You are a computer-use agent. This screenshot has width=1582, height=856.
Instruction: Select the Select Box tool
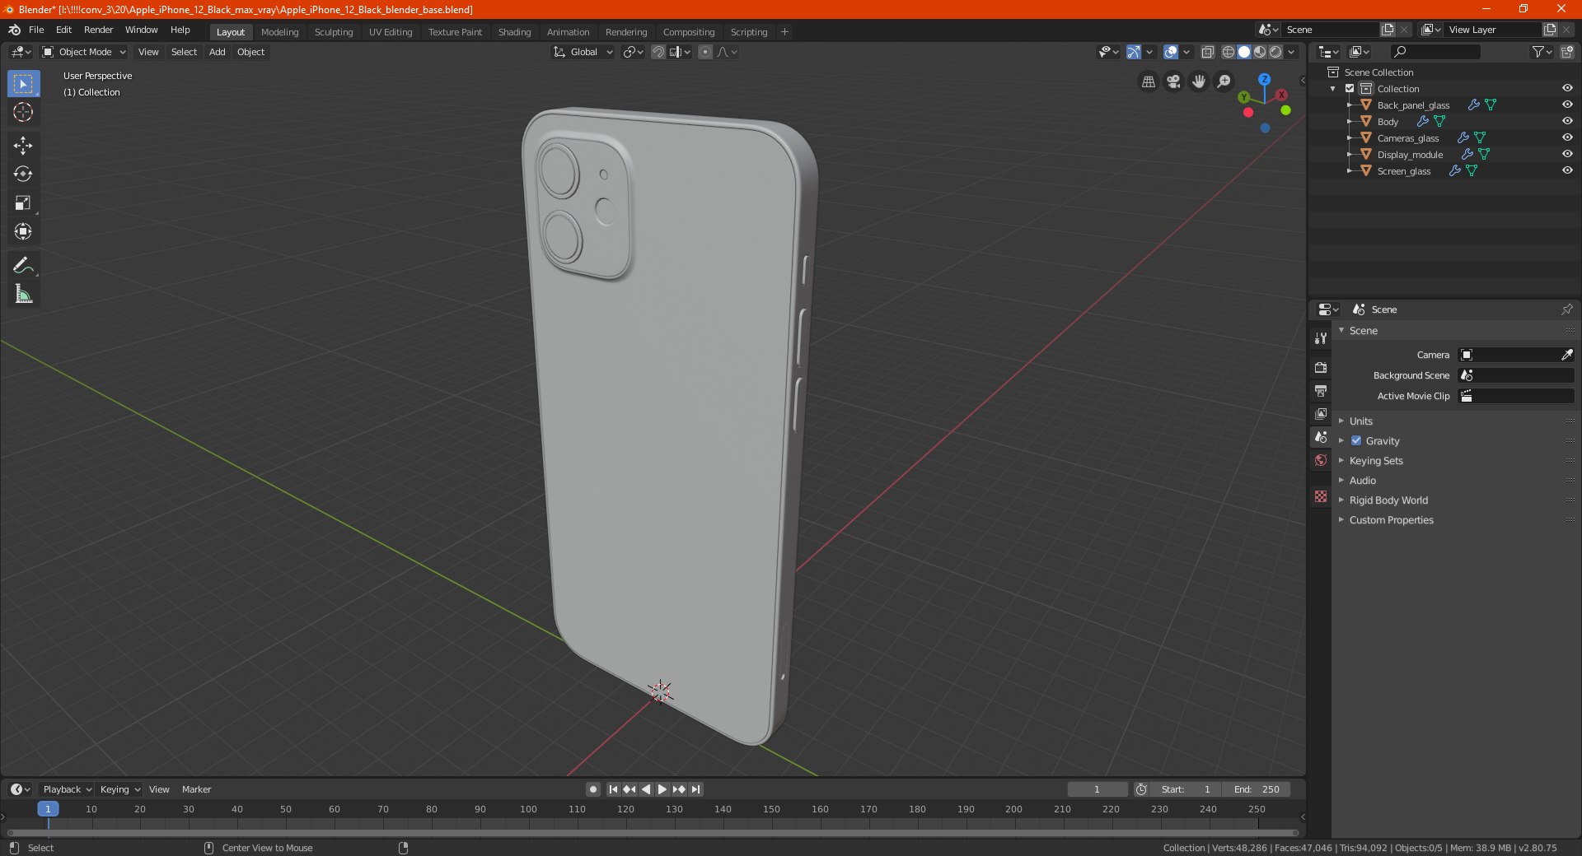click(x=23, y=84)
